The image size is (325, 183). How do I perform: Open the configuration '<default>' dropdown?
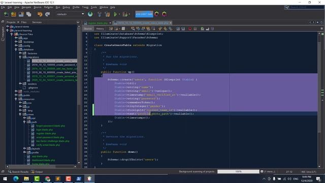(x=71, y=14)
